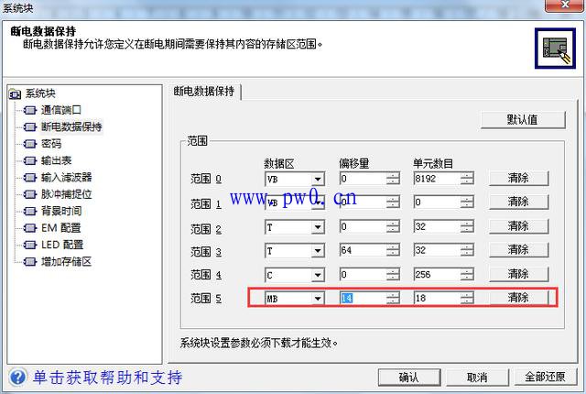Clear 范围 1 with 清除 button

(518, 202)
